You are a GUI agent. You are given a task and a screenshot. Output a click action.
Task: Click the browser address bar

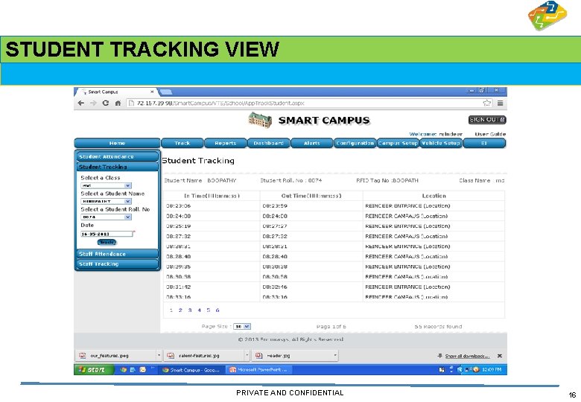pos(304,103)
